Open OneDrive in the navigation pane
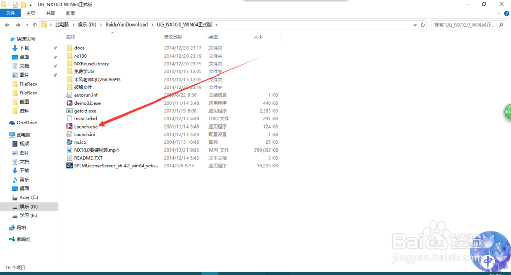The height and width of the screenshot is (275, 511). pyautogui.click(x=27, y=122)
